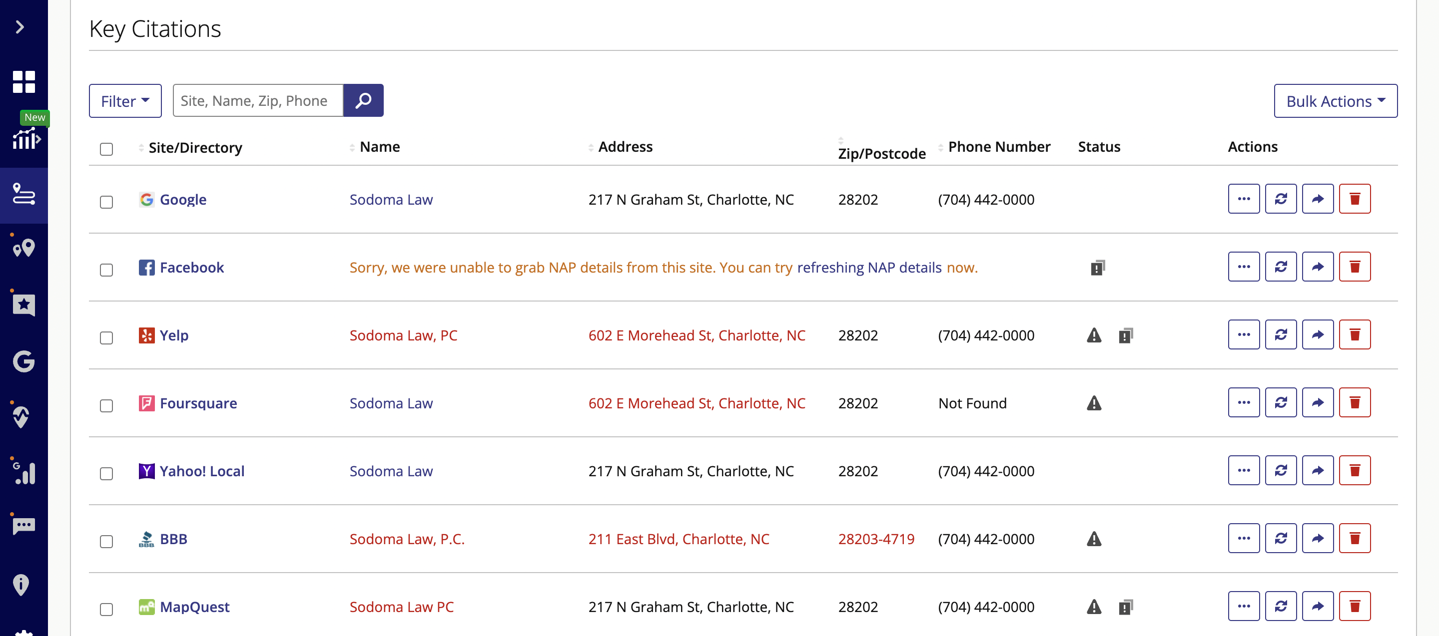Screen dimensions: 1439x636
Task: Click the more options icon for Foursquare
Action: tap(1245, 402)
